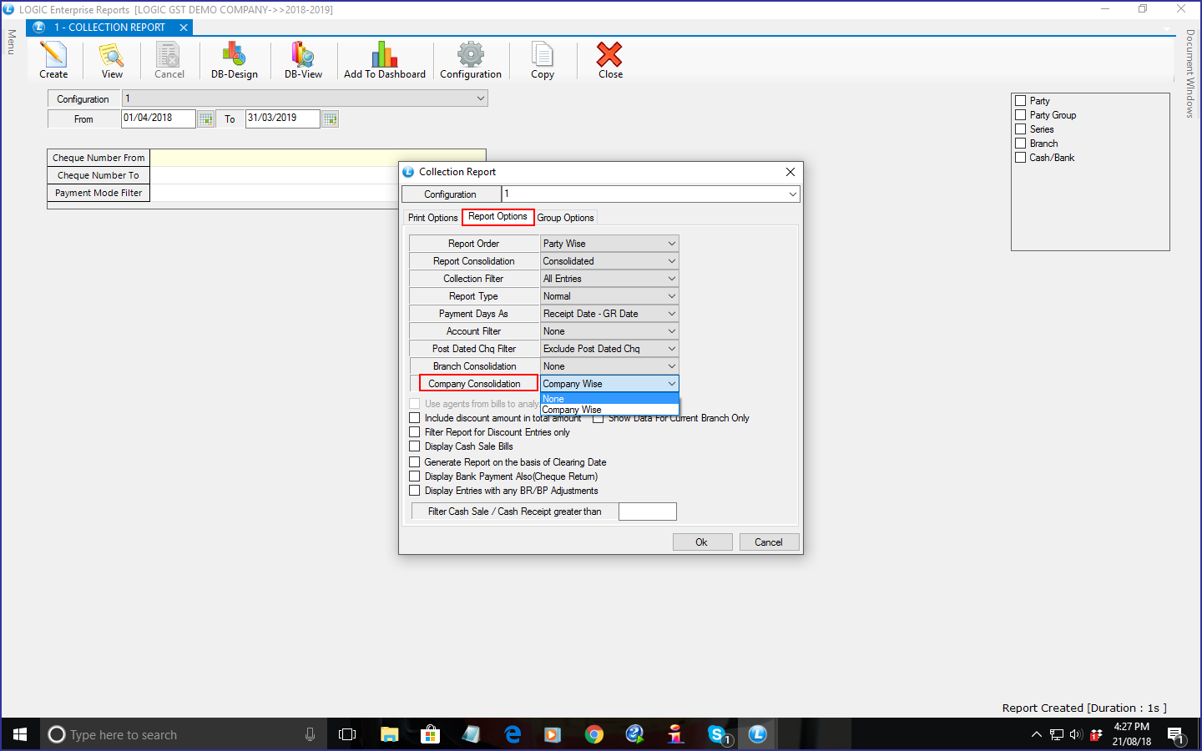Click the LOGIC app taskbar icon
Image resolution: width=1202 pixels, height=751 pixels.
(758, 734)
